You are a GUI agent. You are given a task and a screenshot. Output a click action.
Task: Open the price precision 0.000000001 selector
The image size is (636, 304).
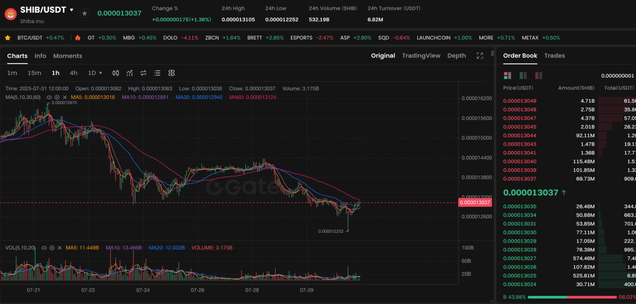coord(618,76)
